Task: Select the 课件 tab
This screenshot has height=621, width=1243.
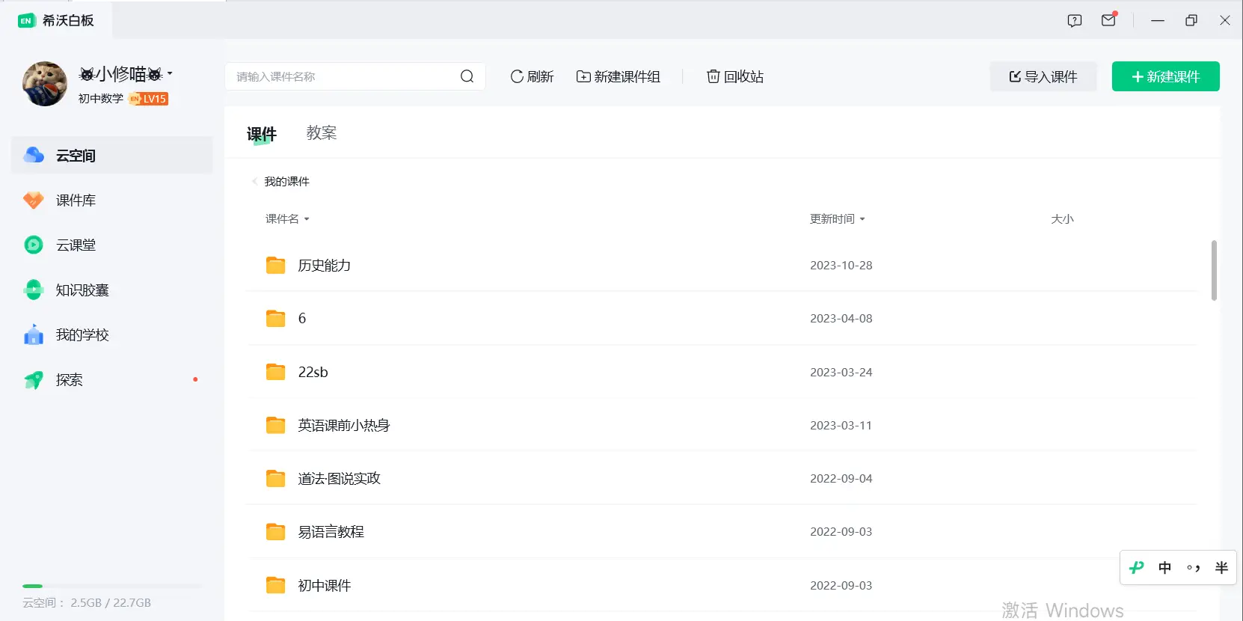Action: click(262, 134)
